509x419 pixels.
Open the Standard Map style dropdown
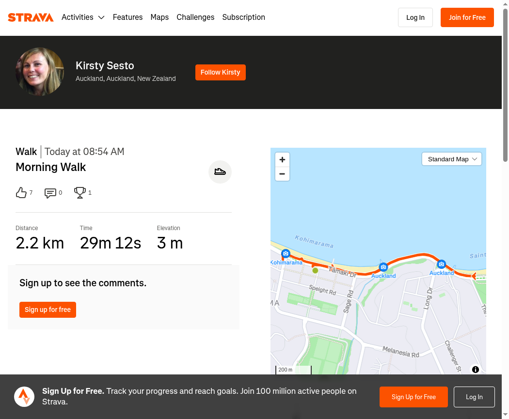coord(451,159)
